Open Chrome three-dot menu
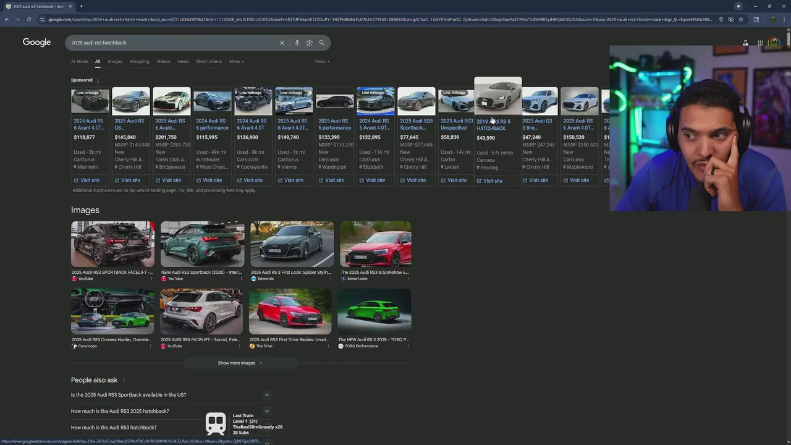The image size is (791, 445). (x=783, y=19)
